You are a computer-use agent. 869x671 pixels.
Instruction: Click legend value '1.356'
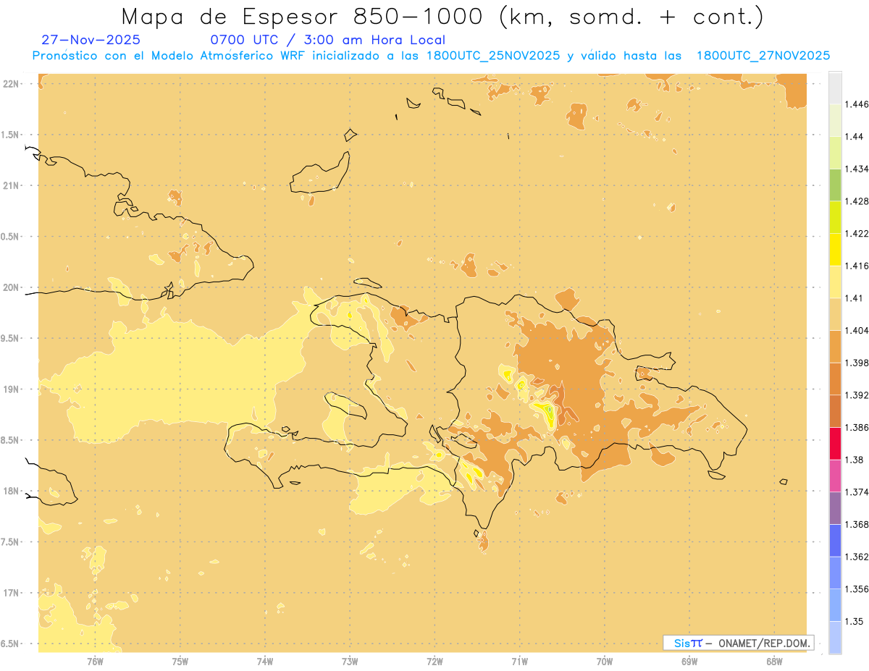click(x=857, y=589)
